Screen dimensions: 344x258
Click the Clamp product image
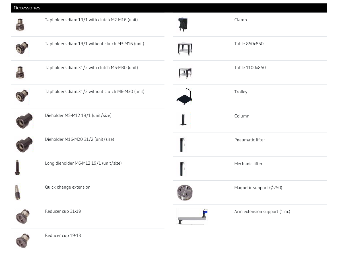pyautogui.click(x=183, y=24)
